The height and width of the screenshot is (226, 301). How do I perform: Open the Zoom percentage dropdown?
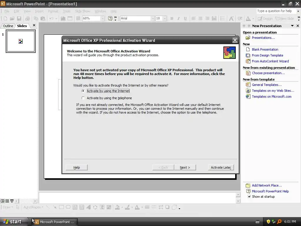103,19
